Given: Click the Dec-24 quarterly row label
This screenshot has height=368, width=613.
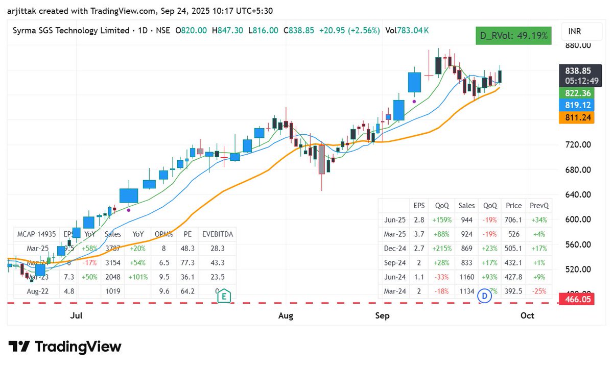Looking at the screenshot, I should [394, 249].
